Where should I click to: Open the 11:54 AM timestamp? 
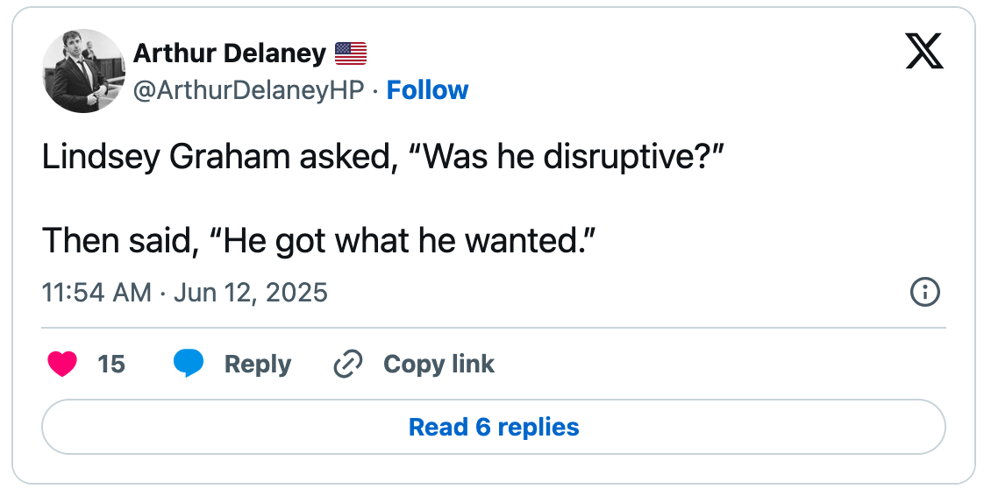[x=96, y=292]
